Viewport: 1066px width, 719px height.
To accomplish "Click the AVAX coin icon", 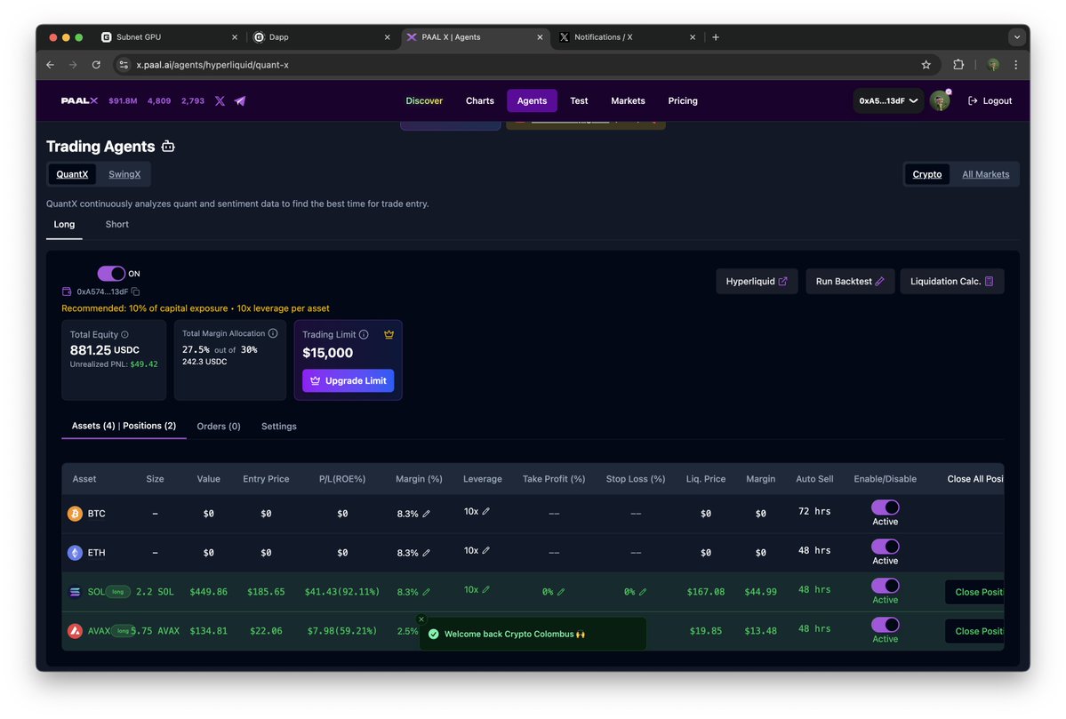I will (x=75, y=631).
